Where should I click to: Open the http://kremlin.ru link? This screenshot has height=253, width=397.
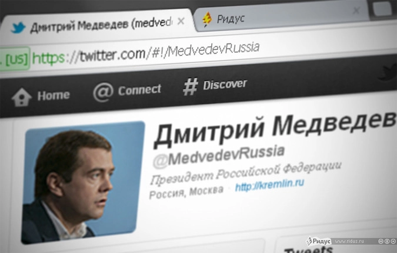tap(269, 185)
